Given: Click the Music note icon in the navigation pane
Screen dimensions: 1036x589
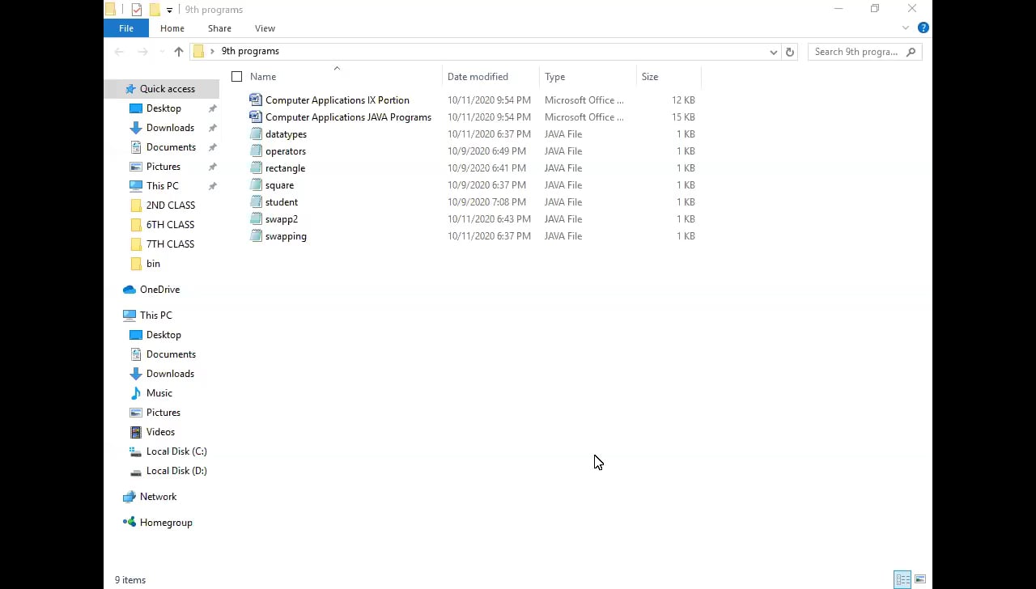Looking at the screenshot, I should point(136,393).
